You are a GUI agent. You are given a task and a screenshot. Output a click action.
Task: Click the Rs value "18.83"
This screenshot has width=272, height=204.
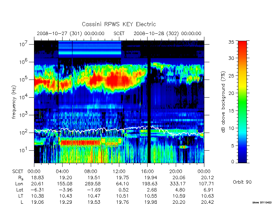37,177
